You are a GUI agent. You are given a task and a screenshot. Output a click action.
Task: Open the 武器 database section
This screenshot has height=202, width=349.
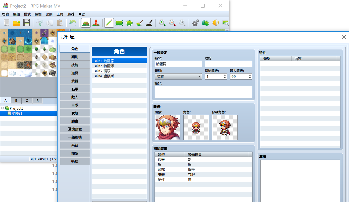pyautogui.click(x=75, y=81)
